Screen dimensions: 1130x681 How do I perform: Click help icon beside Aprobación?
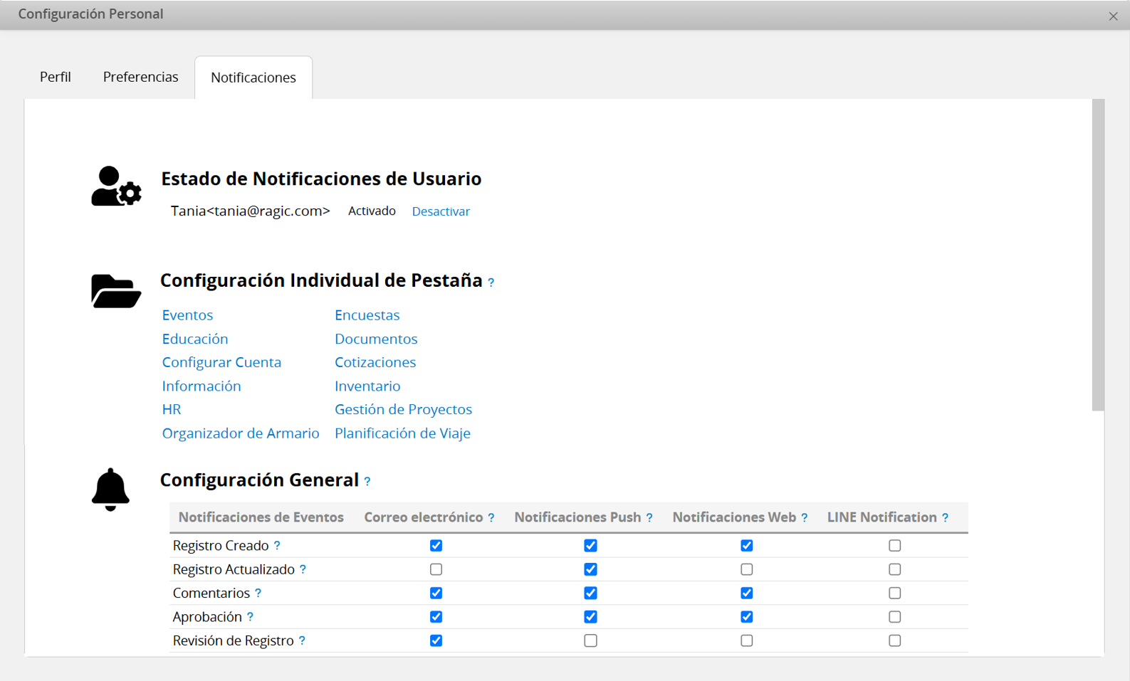pos(250,617)
